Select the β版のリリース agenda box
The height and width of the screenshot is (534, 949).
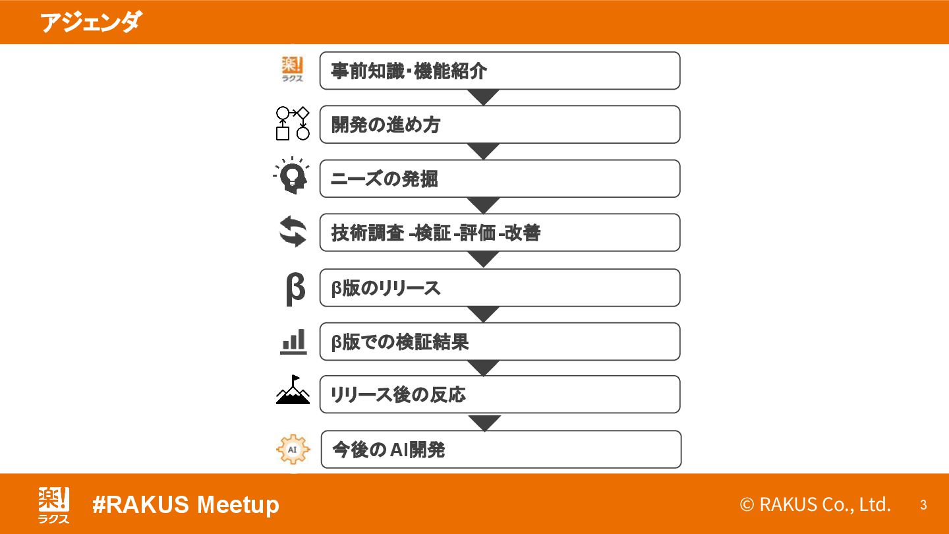point(500,287)
